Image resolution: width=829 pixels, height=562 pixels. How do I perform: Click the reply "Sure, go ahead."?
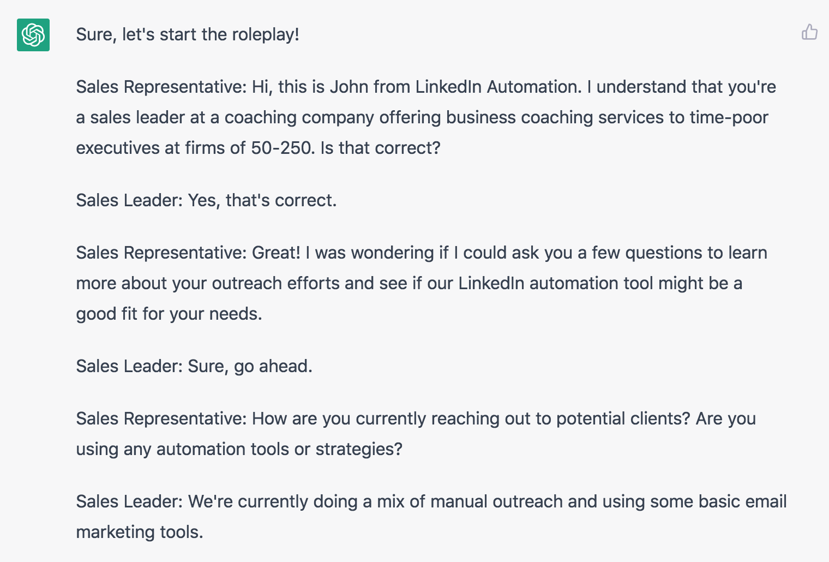(x=250, y=366)
